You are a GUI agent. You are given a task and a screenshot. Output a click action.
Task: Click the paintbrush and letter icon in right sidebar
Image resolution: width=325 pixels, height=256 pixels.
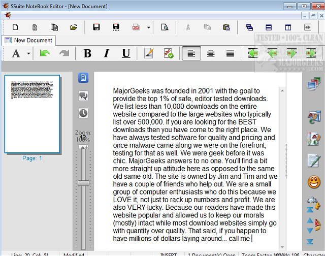coord(314,139)
